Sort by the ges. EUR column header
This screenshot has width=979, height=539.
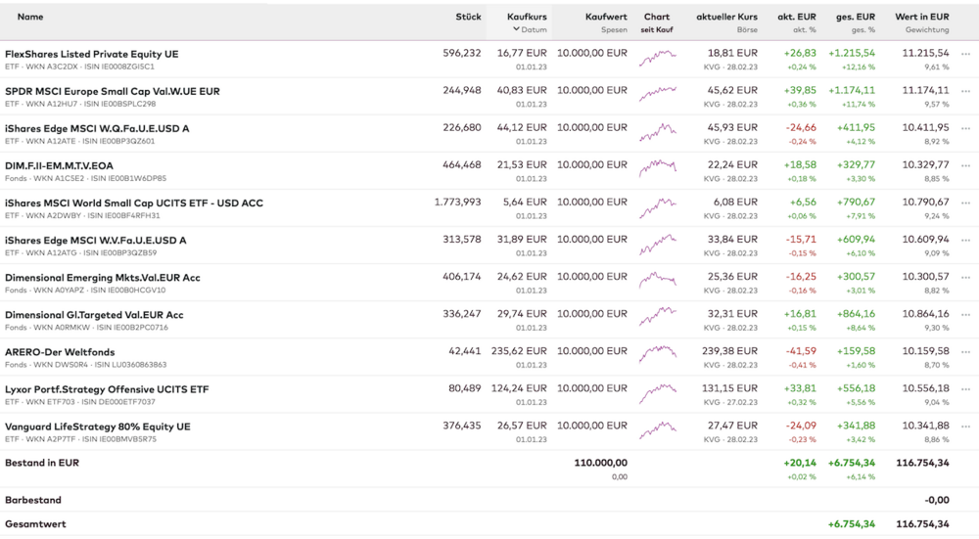(856, 17)
